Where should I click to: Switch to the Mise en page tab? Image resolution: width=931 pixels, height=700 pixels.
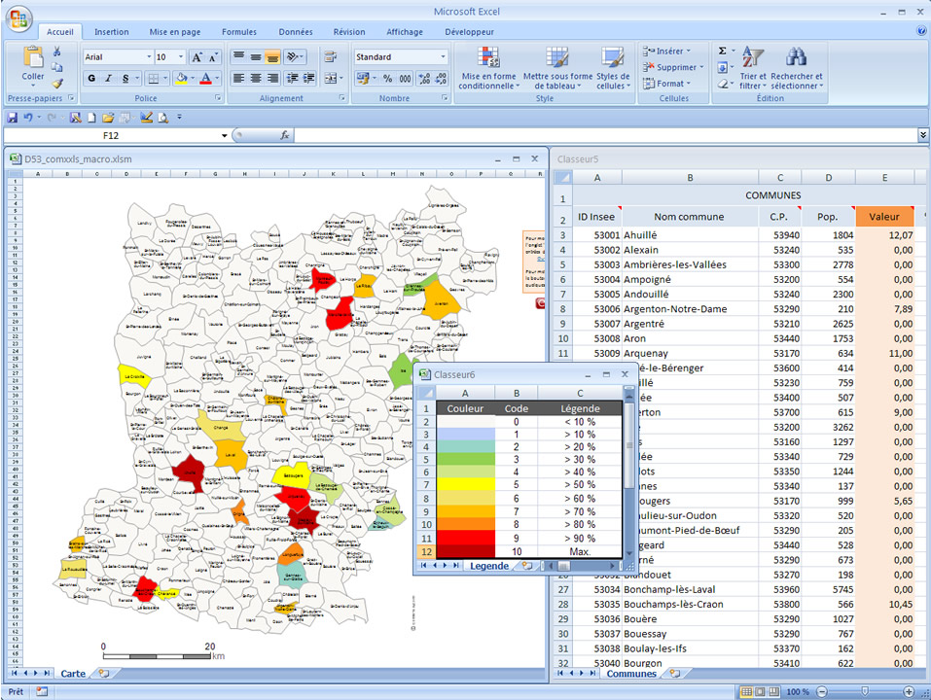tap(174, 32)
